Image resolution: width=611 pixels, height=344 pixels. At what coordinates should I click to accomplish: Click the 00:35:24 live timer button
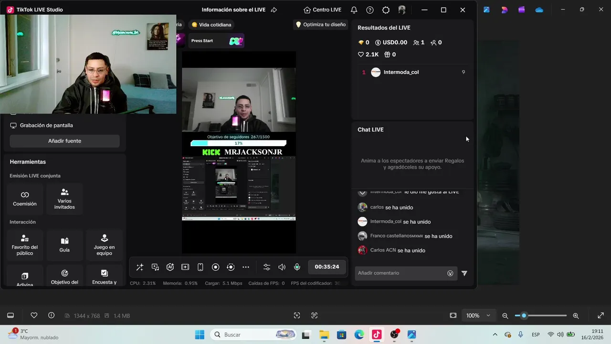point(327,267)
